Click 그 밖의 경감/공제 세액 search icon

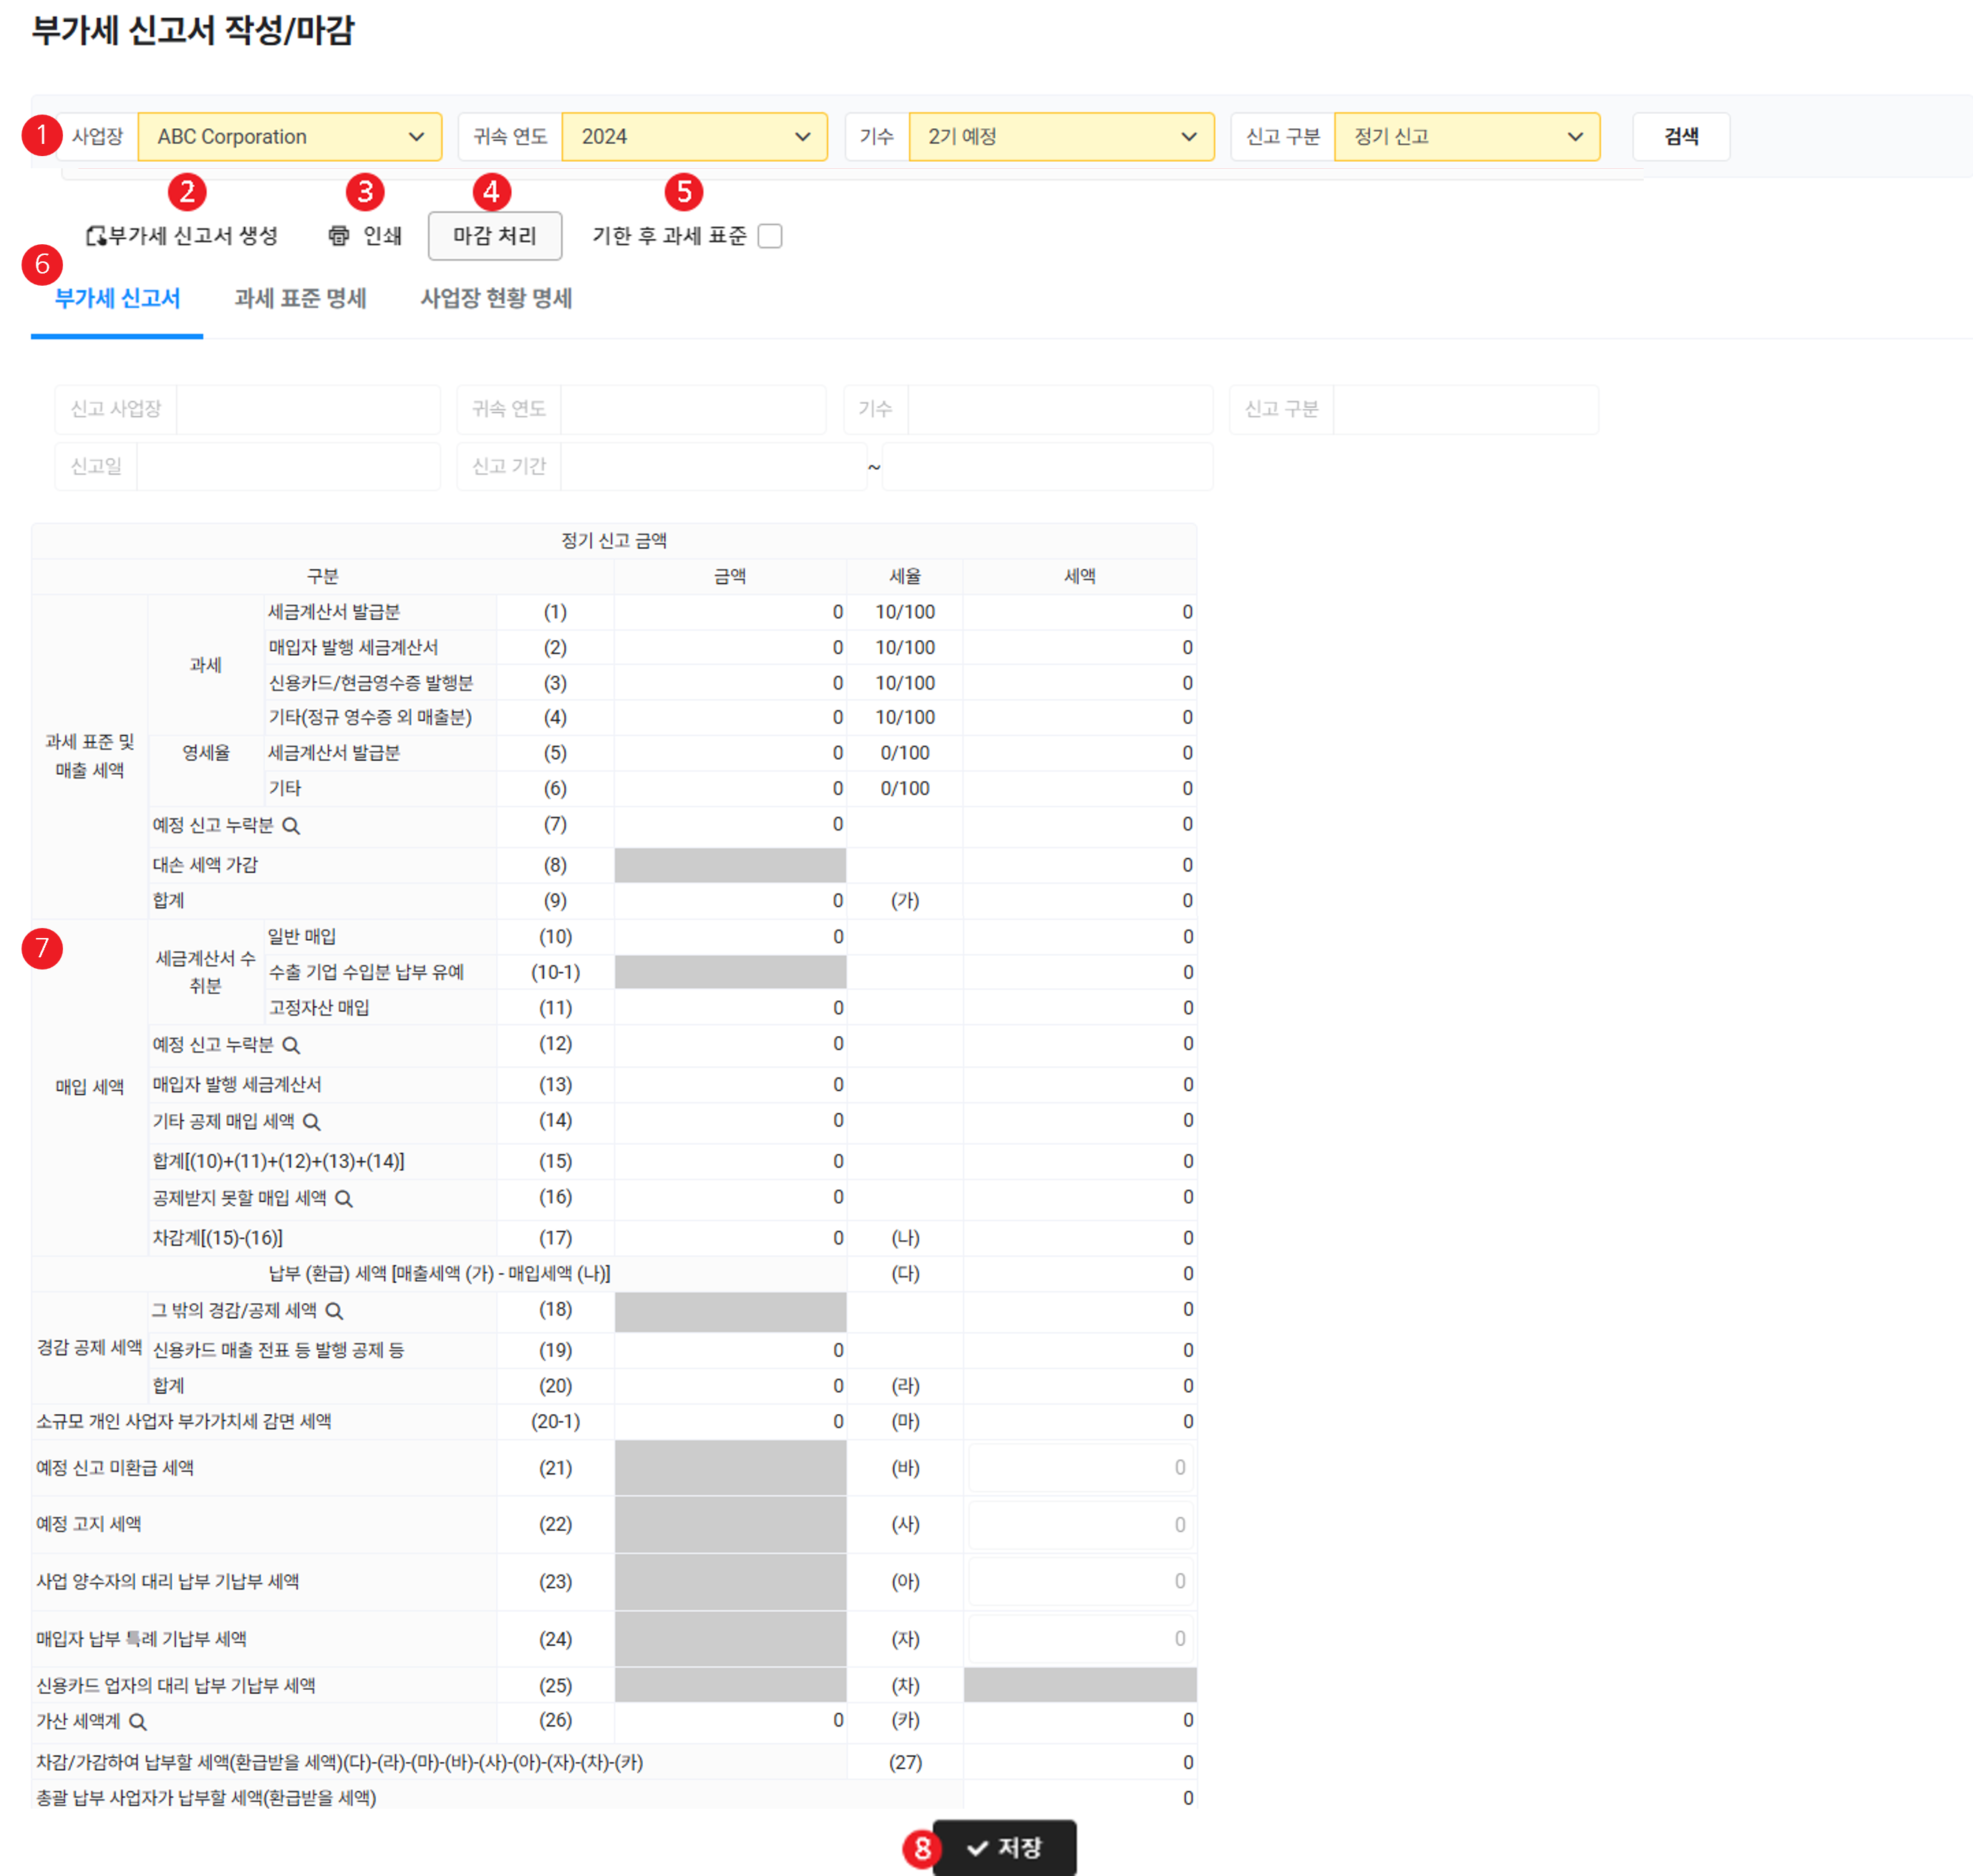[335, 1311]
